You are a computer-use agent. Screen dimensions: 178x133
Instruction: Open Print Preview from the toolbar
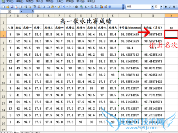pyautogui.click(x=30, y=7)
